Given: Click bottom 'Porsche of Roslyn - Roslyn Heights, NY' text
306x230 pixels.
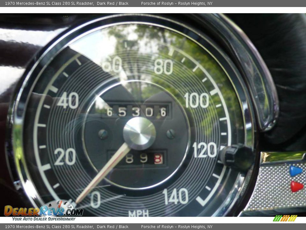Looking at the screenshot, I should 177,227.
